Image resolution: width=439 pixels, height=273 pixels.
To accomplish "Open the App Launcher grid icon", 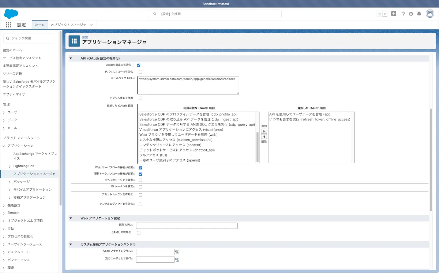I will [x=8, y=25].
